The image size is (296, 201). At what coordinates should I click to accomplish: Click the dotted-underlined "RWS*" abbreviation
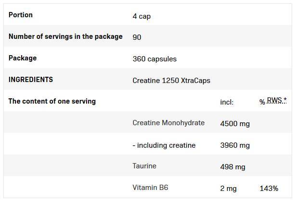[x=276, y=100]
